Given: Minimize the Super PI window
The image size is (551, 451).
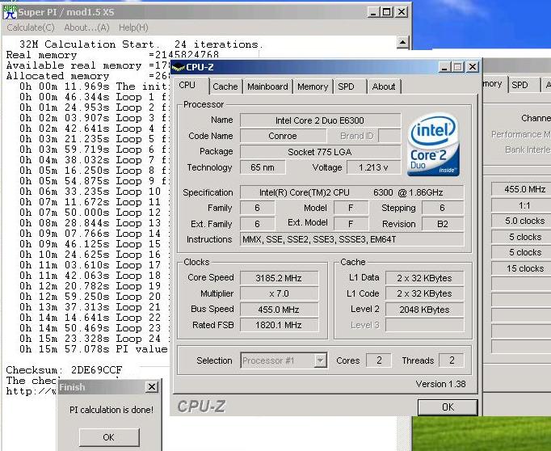Looking at the screenshot, I should [373, 12].
